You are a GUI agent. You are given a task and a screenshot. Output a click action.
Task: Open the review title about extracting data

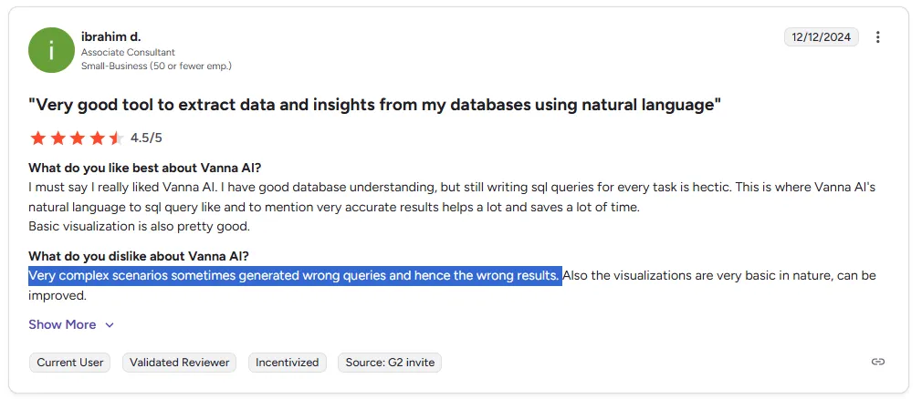(x=375, y=106)
